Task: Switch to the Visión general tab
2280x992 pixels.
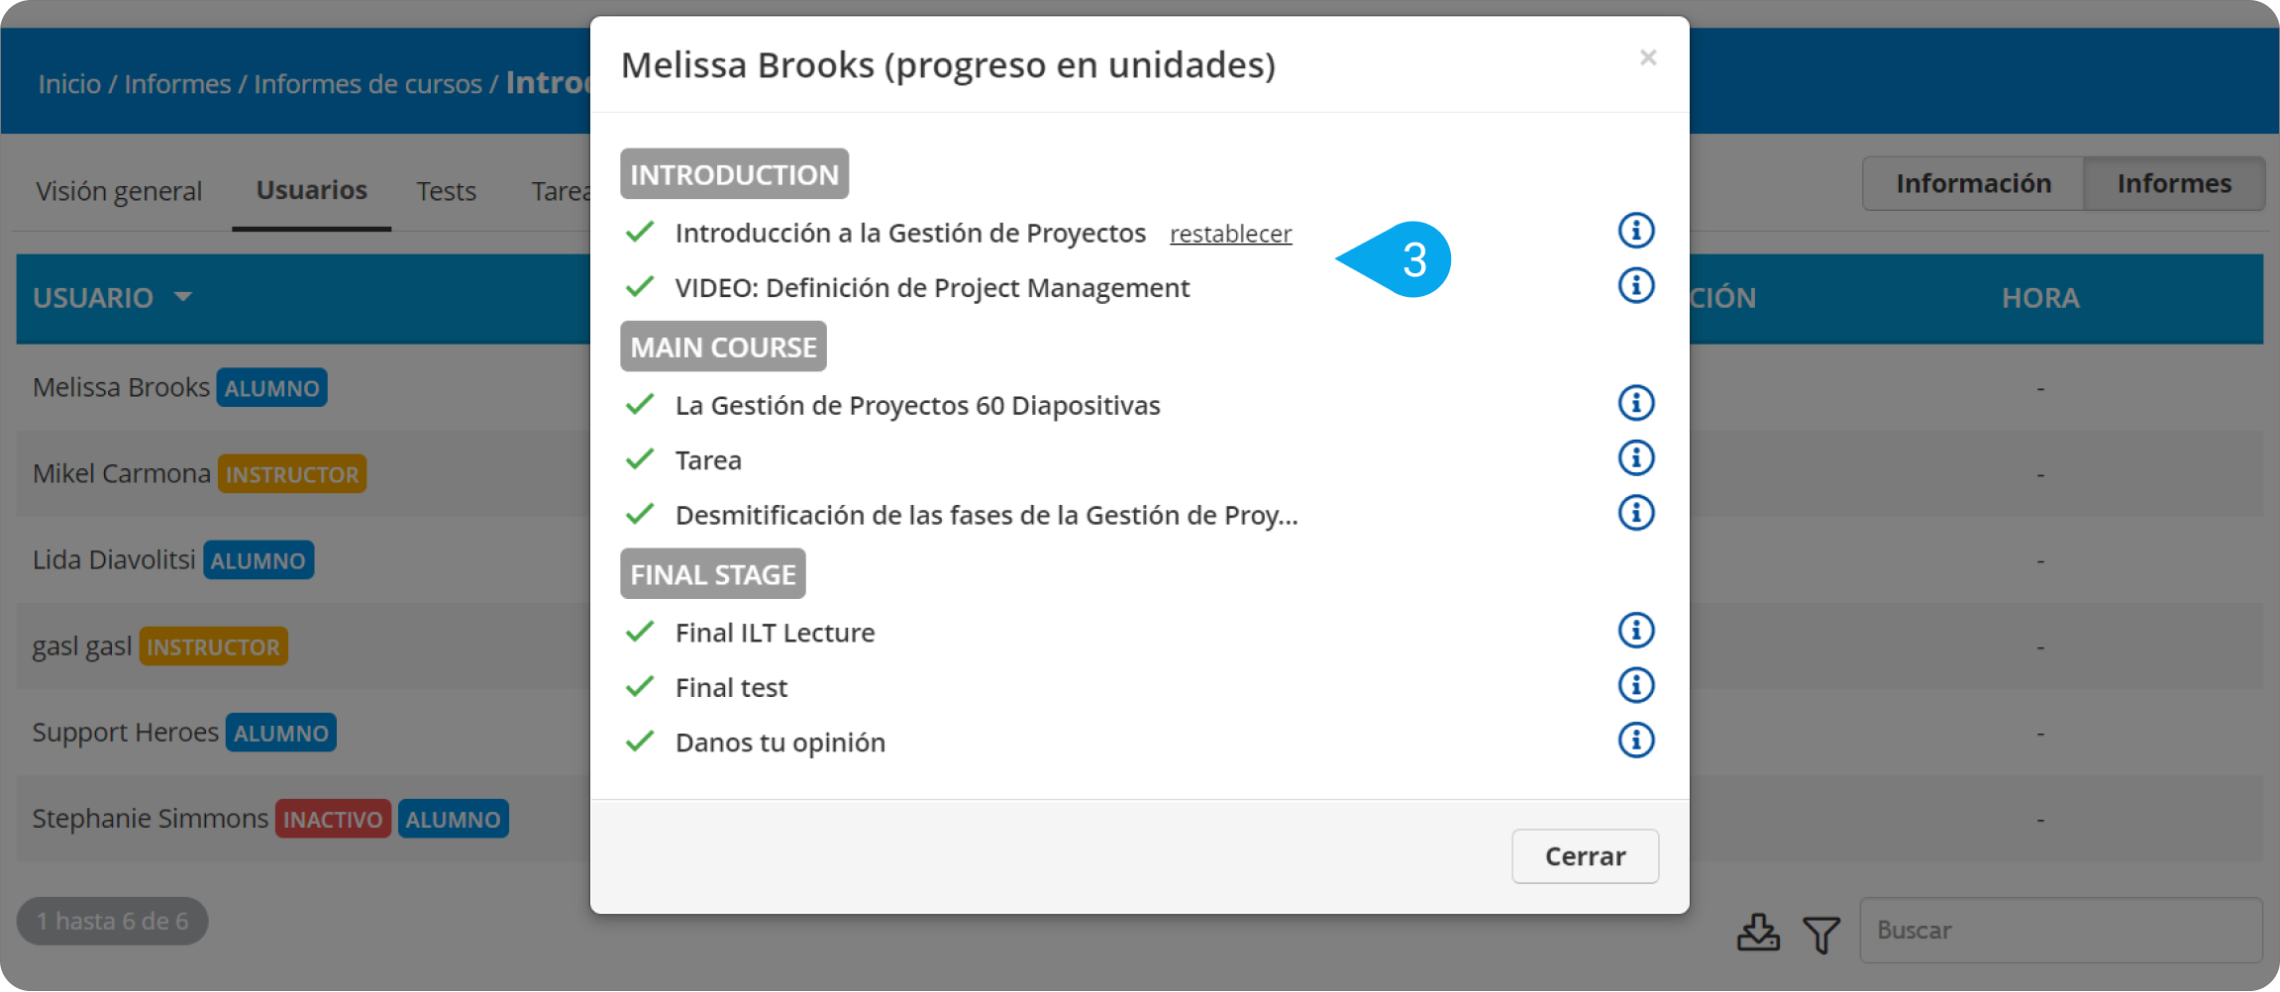Action: point(119,190)
